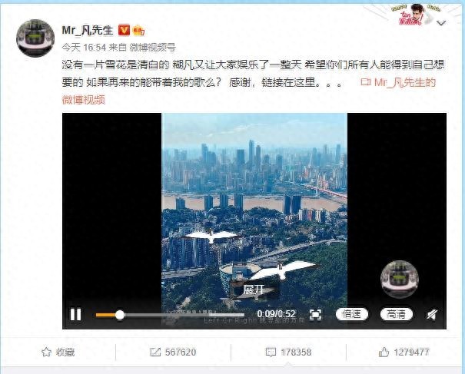
Task: Click the Mr_凡先生 username link
Action: (88, 30)
